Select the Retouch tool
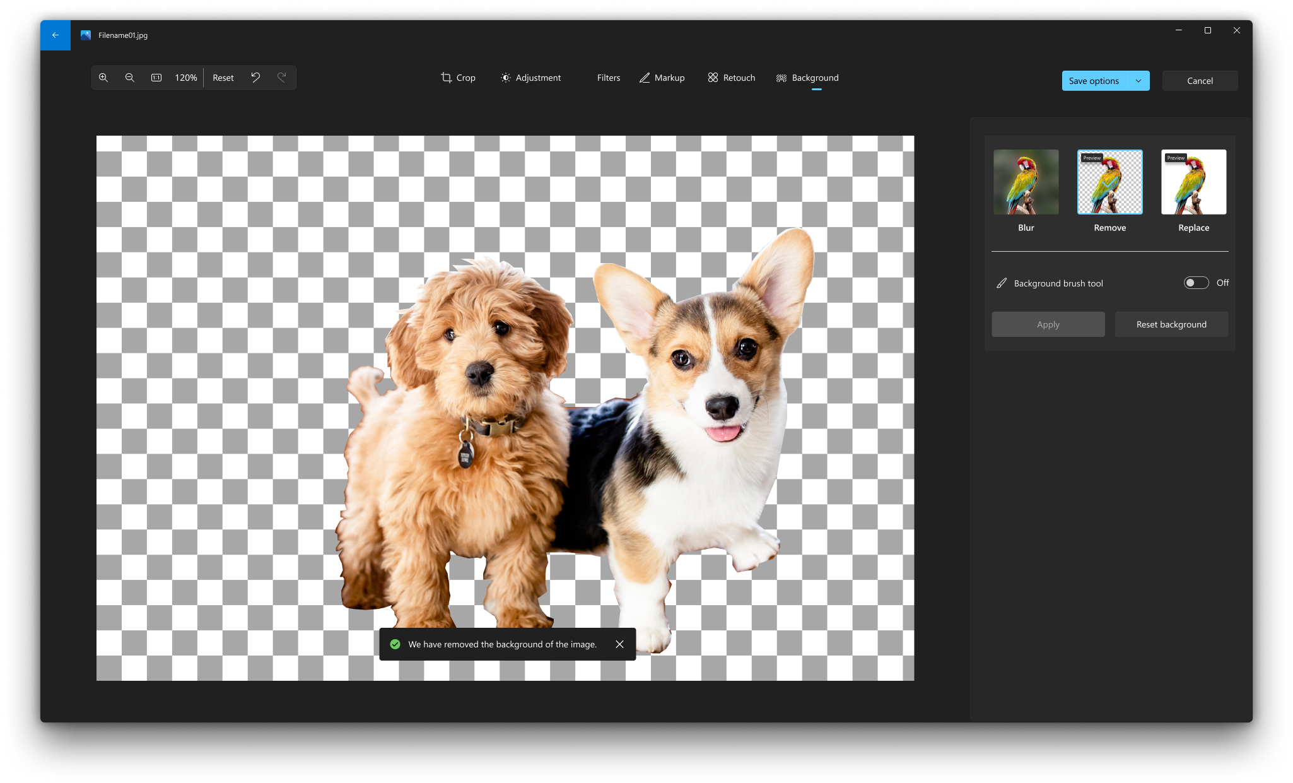 [x=734, y=76]
